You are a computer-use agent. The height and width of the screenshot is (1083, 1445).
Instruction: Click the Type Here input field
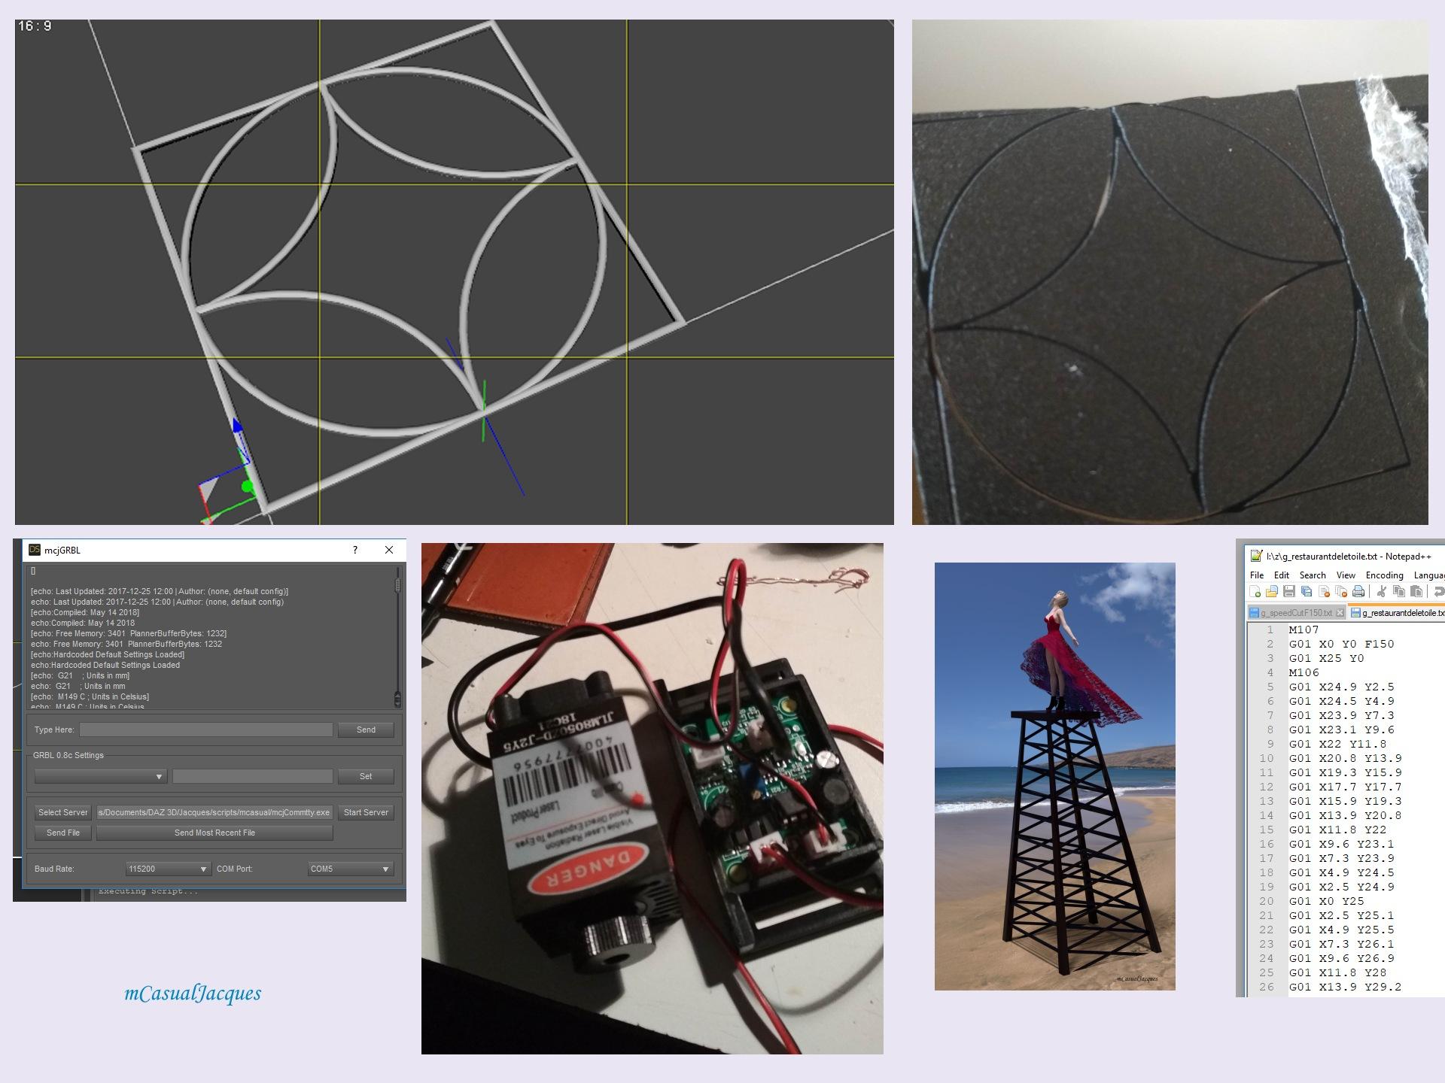(x=206, y=730)
